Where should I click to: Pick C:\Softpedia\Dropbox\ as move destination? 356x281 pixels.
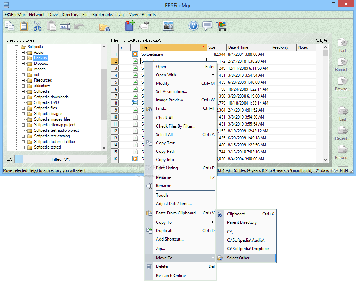tap(246, 249)
